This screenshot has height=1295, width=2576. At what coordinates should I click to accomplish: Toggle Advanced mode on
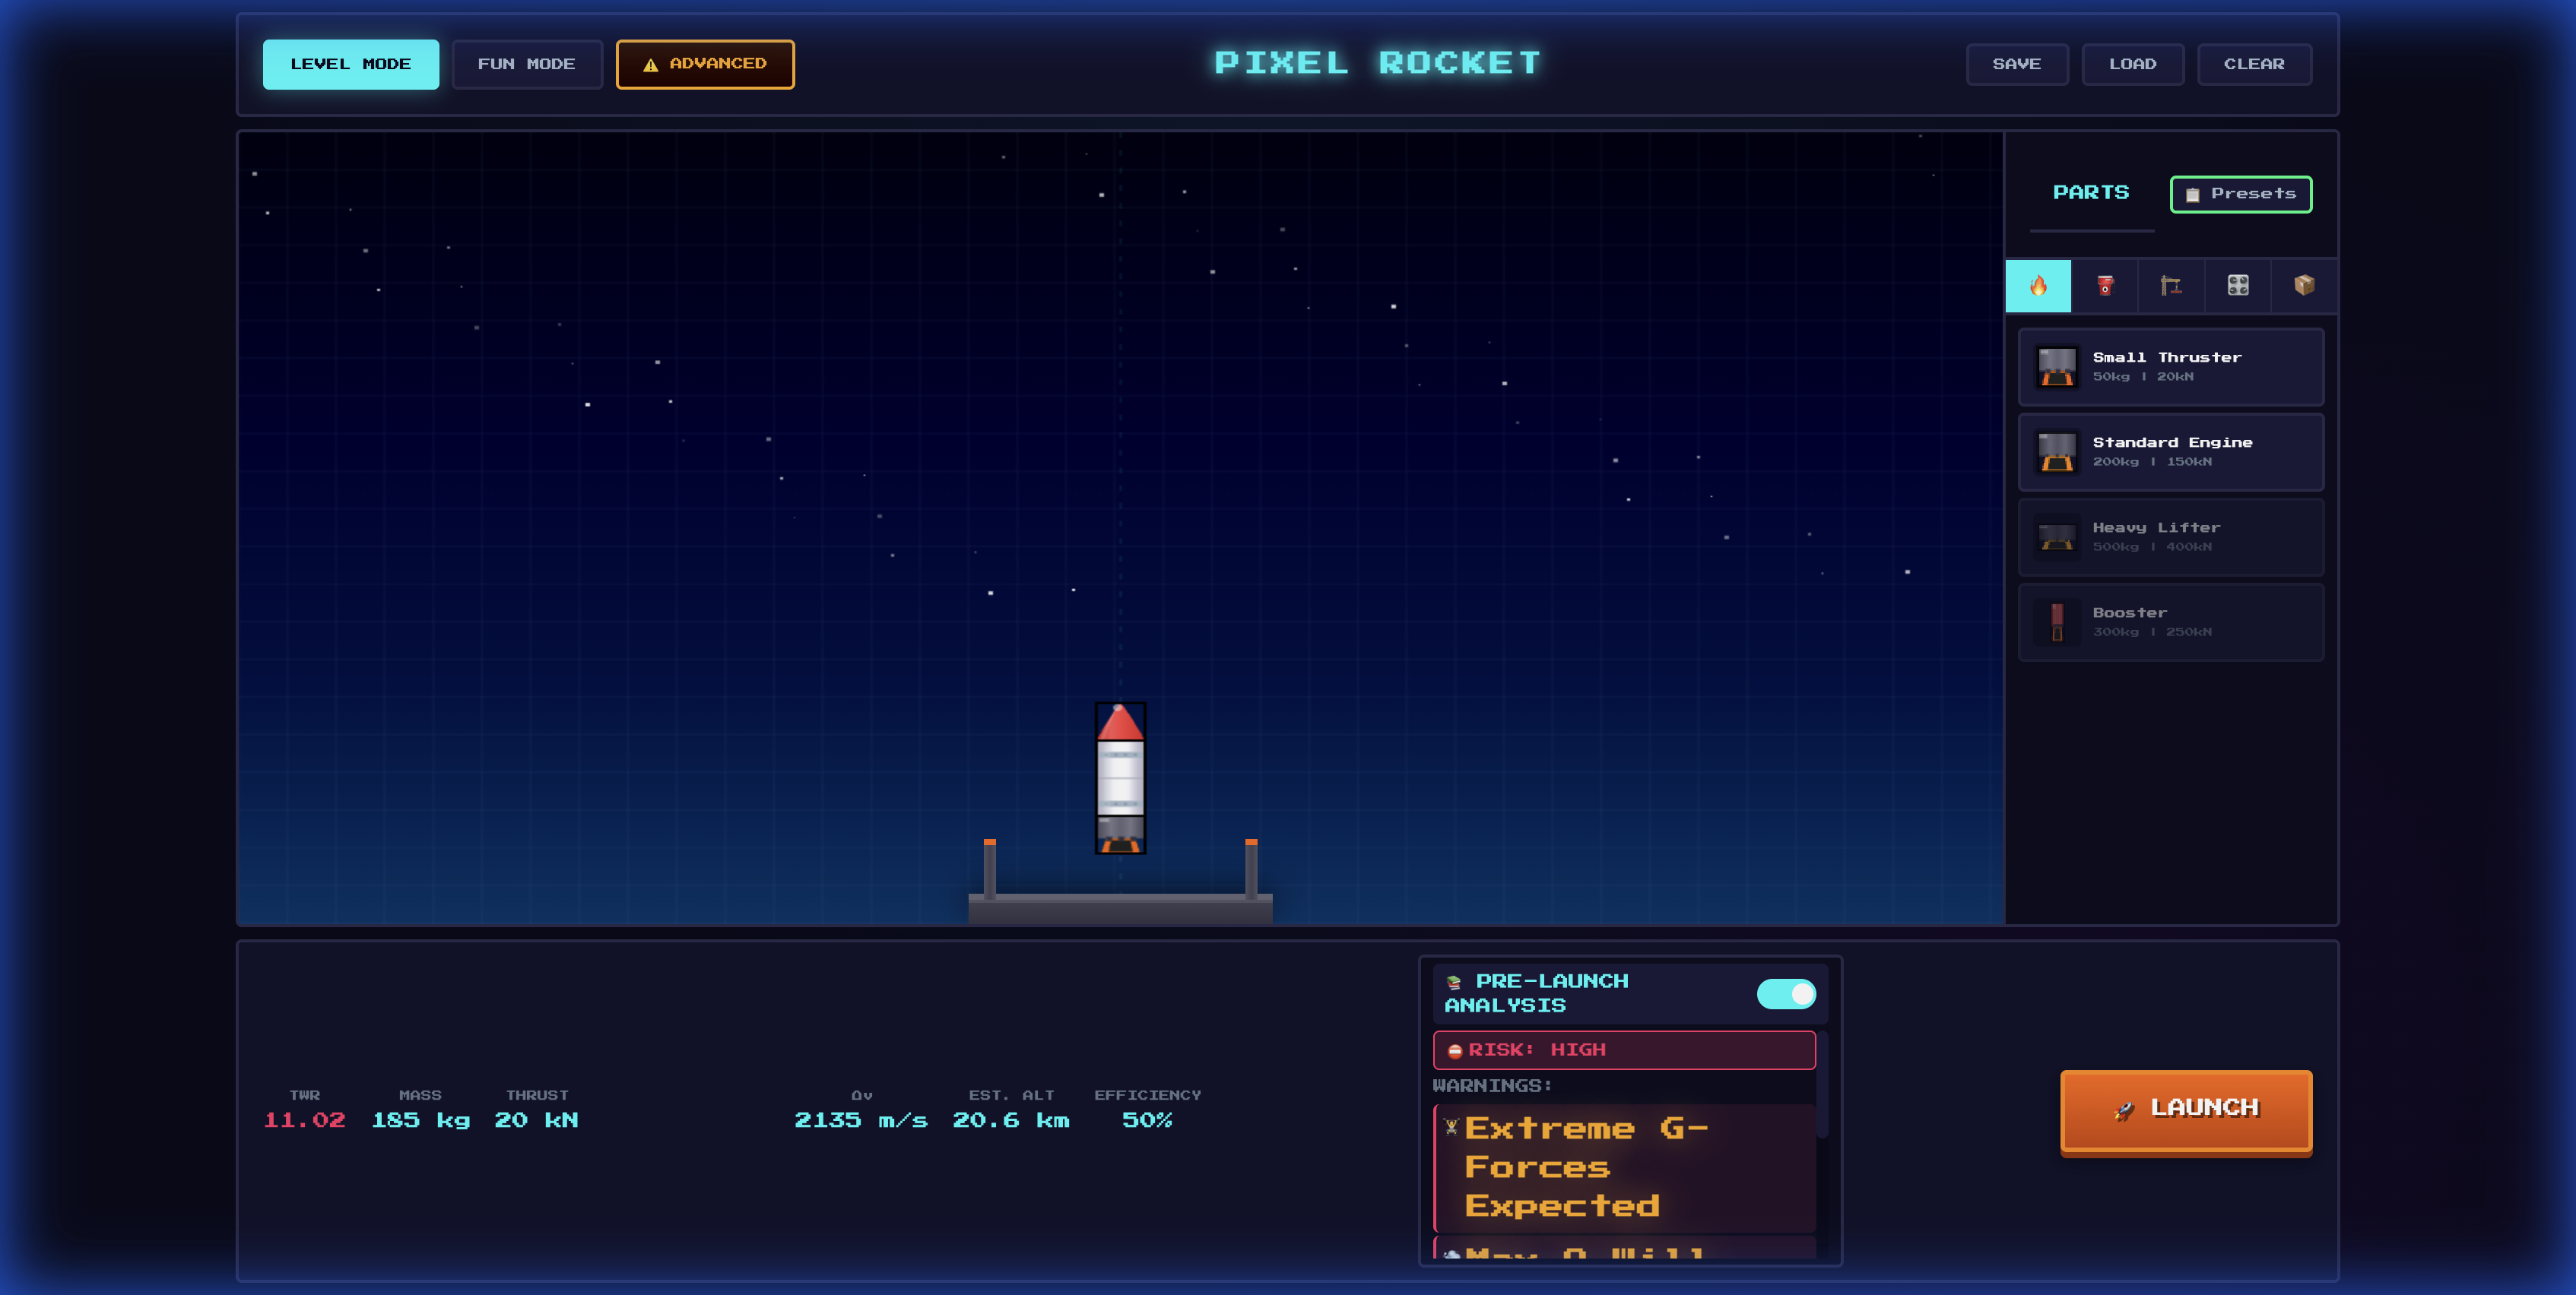tap(705, 63)
